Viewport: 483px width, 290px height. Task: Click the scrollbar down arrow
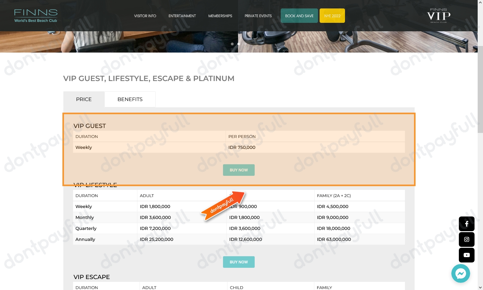(480, 288)
